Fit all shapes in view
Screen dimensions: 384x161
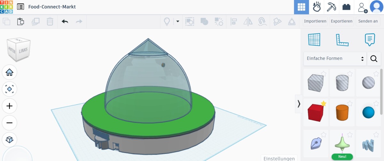10,89
